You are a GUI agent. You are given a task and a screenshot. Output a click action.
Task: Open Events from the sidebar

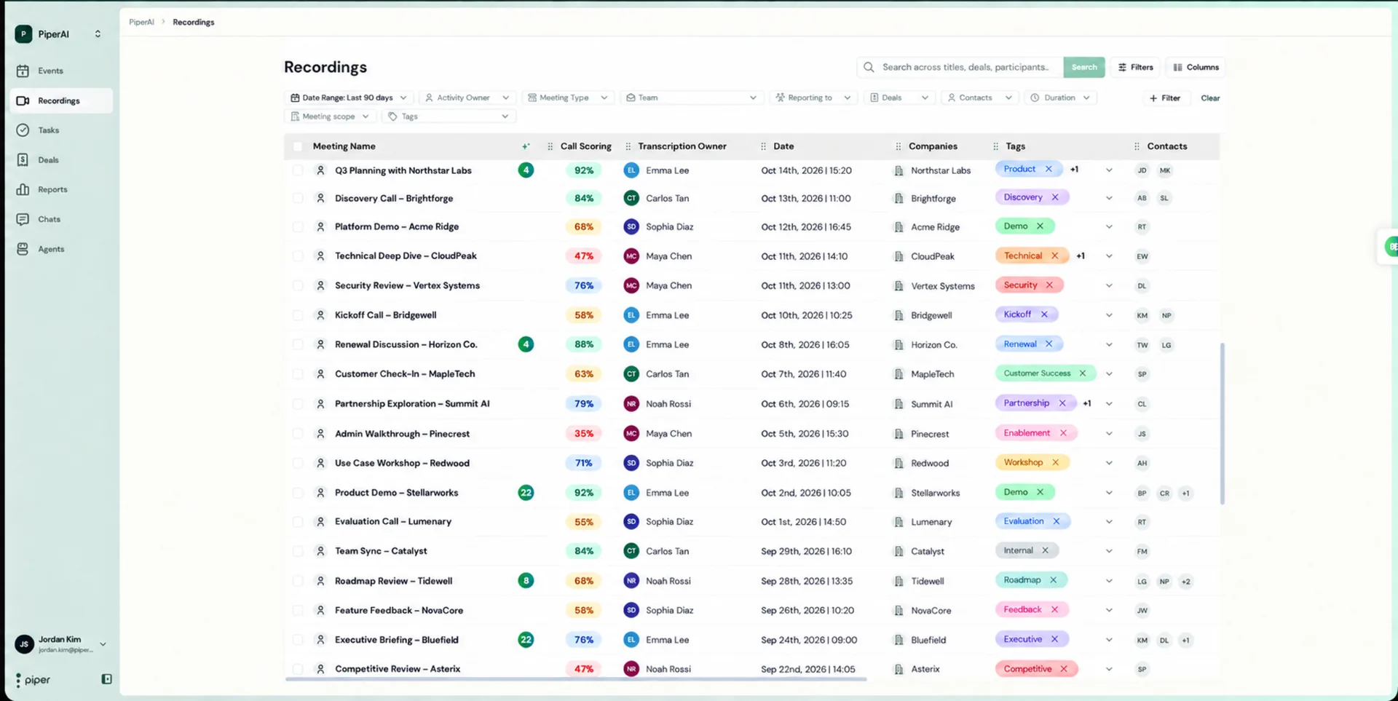coord(50,71)
